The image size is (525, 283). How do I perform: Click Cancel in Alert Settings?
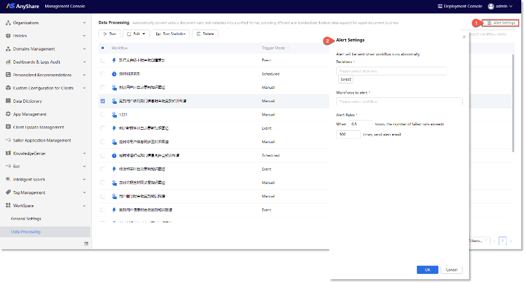[451, 270]
